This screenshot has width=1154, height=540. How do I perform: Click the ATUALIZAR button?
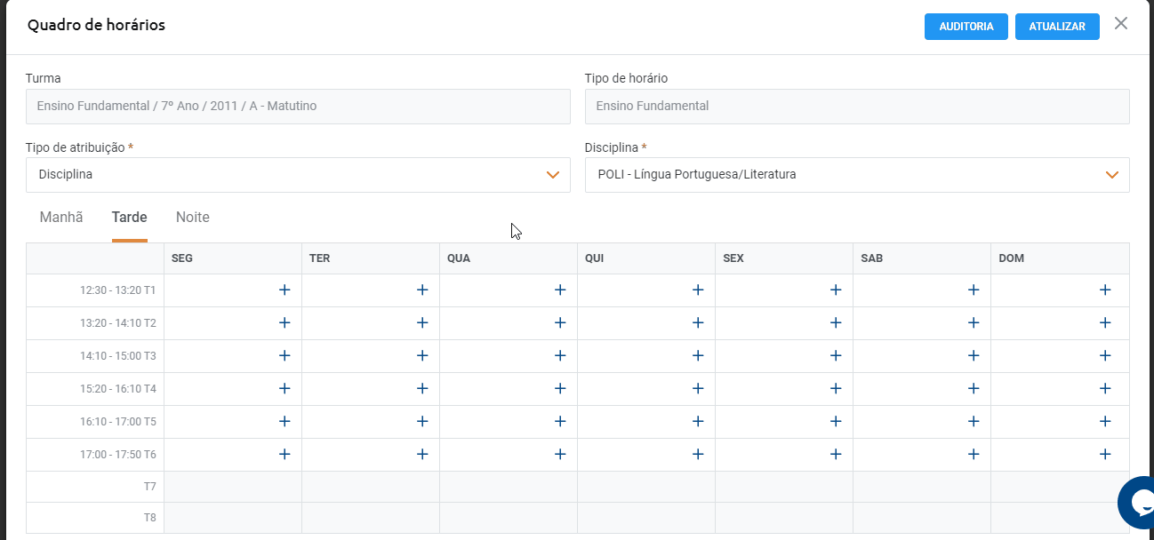pyautogui.click(x=1057, y=27)
